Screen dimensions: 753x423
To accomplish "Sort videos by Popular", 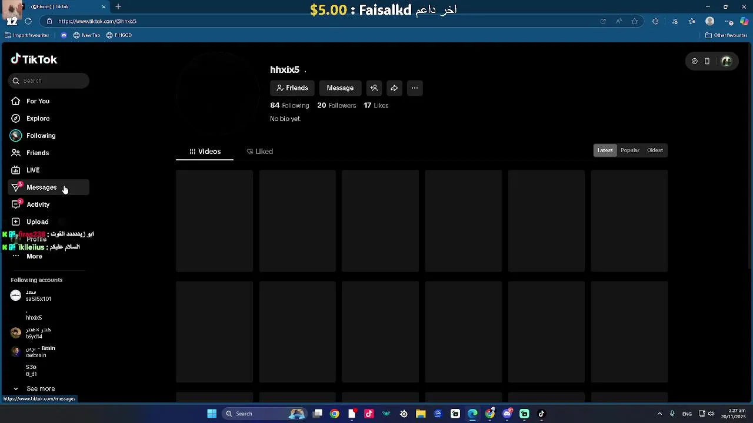I will 630,150.
